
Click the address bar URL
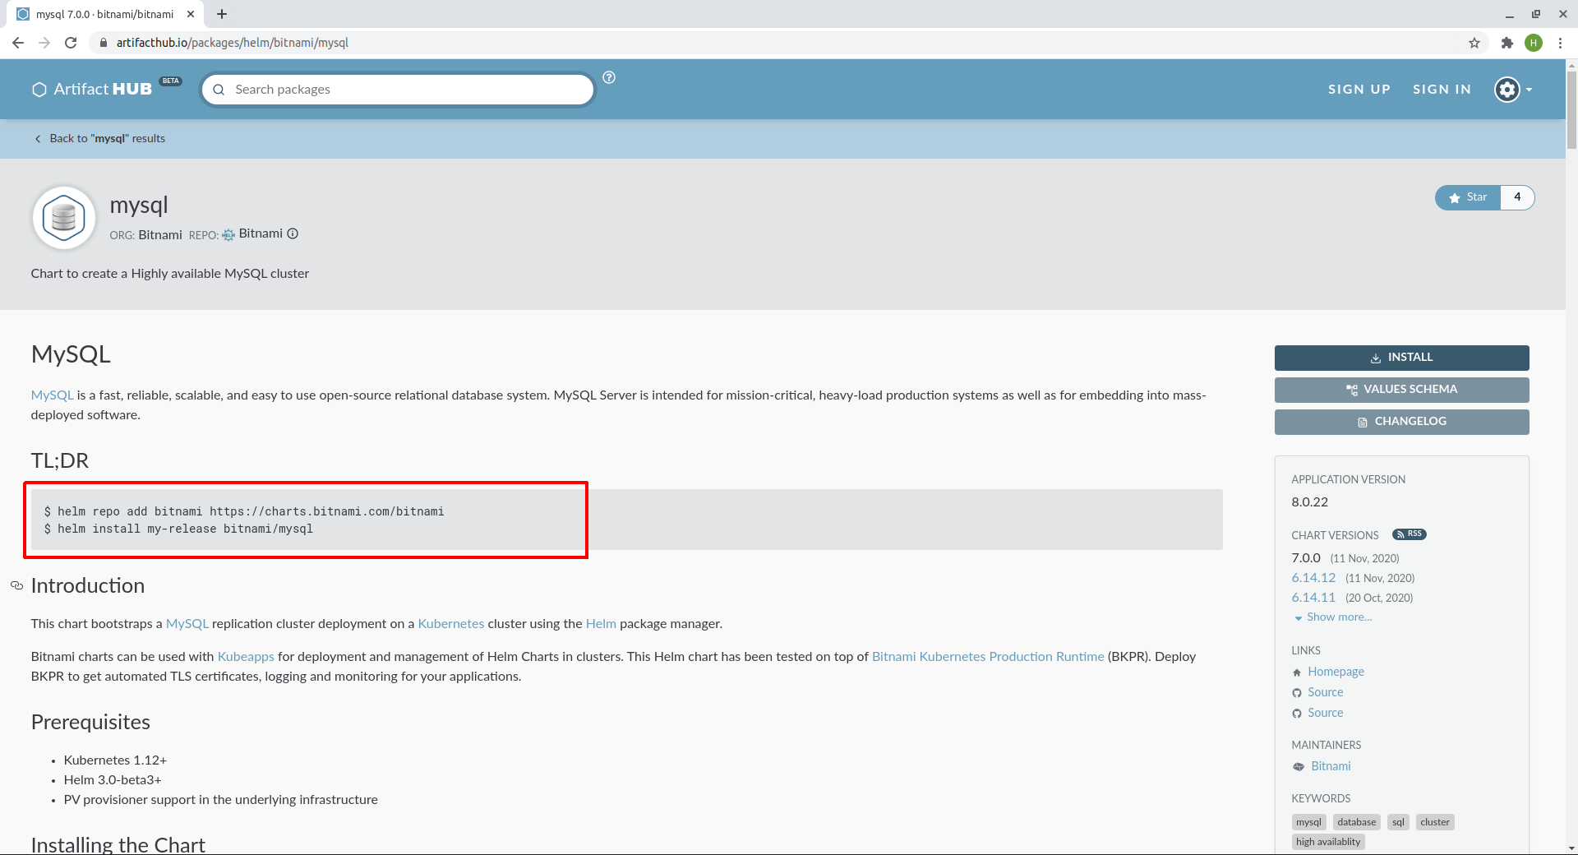click(x=233, y=43)
